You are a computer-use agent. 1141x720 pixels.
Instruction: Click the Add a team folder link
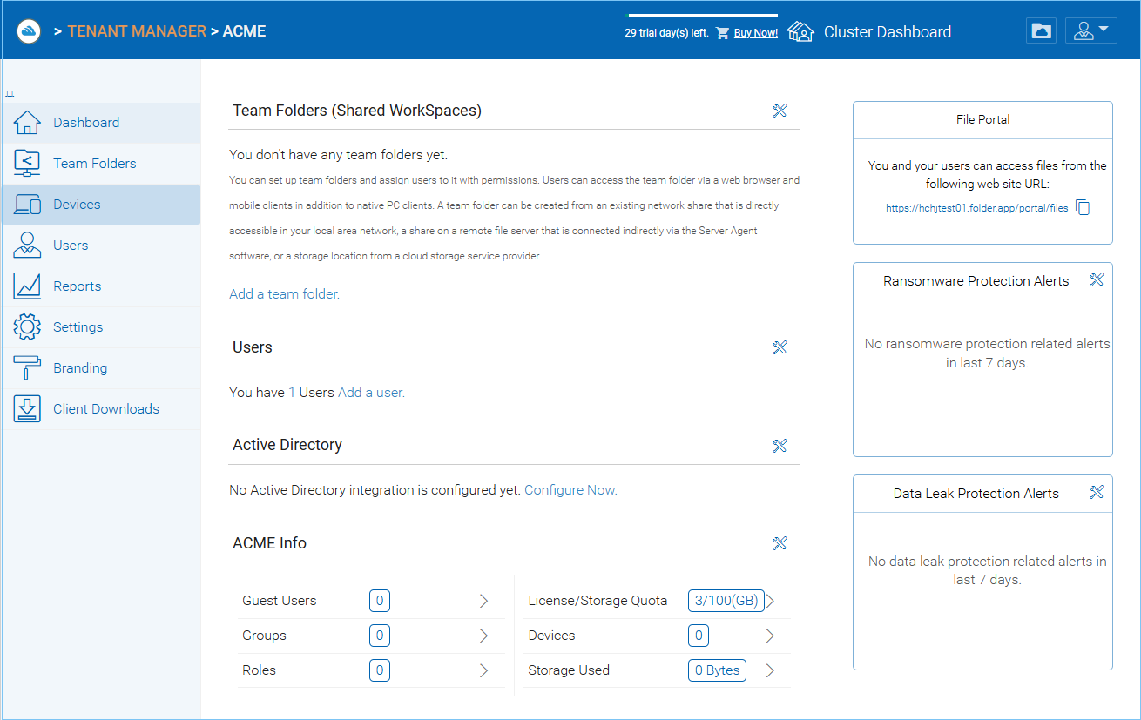284,294
